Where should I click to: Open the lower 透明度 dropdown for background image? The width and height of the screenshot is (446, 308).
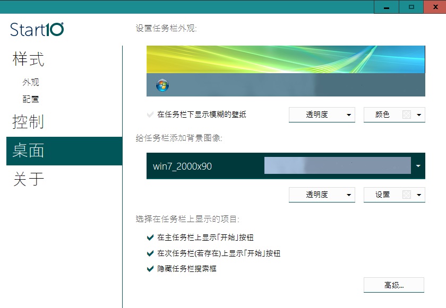point(322,195)
